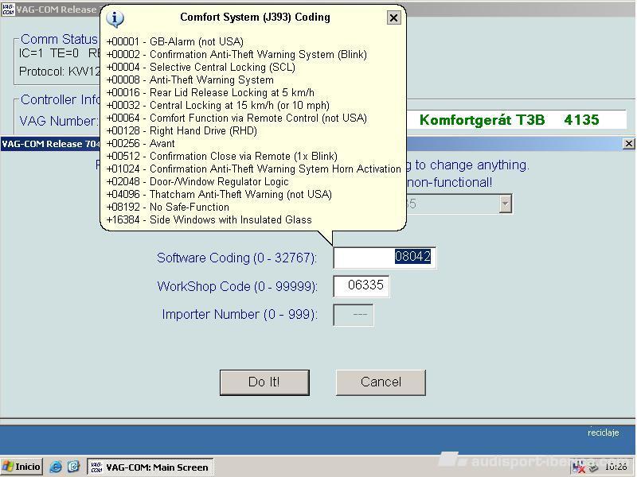Close the VAG-COM Release 704 recode dialog
The image size is (637, 477).
[x=628, y=143]
